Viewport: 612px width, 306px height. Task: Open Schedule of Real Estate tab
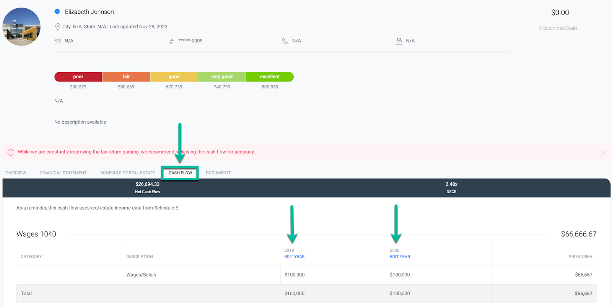click(x=127, y=173)
